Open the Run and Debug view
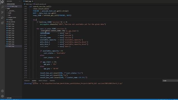Viewport: 178px width, 100px height. tap(2, 17)
